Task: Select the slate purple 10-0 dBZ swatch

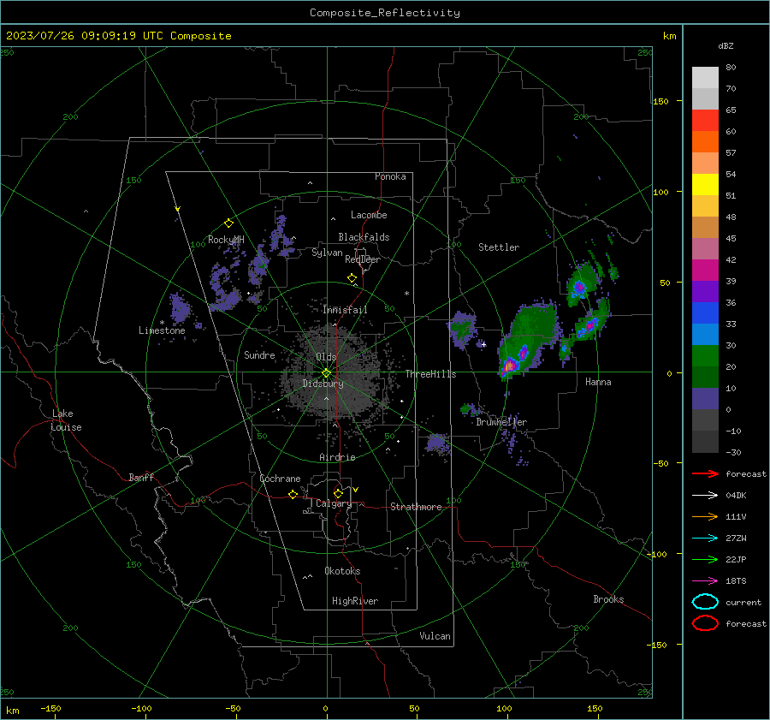Action: pyautogui.click(x=705, y=399)
